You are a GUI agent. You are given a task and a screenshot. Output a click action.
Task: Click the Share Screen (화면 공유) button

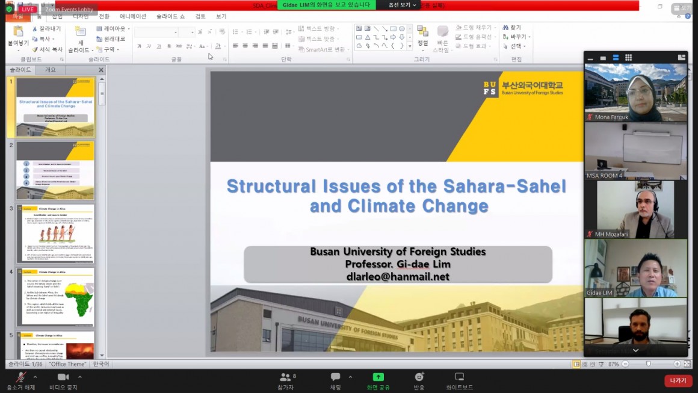pyautogui.click(x=378, y=382)
